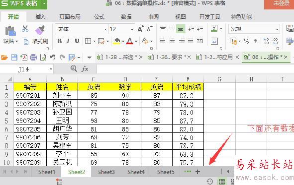Toggle bold formatting

point(60,41)
